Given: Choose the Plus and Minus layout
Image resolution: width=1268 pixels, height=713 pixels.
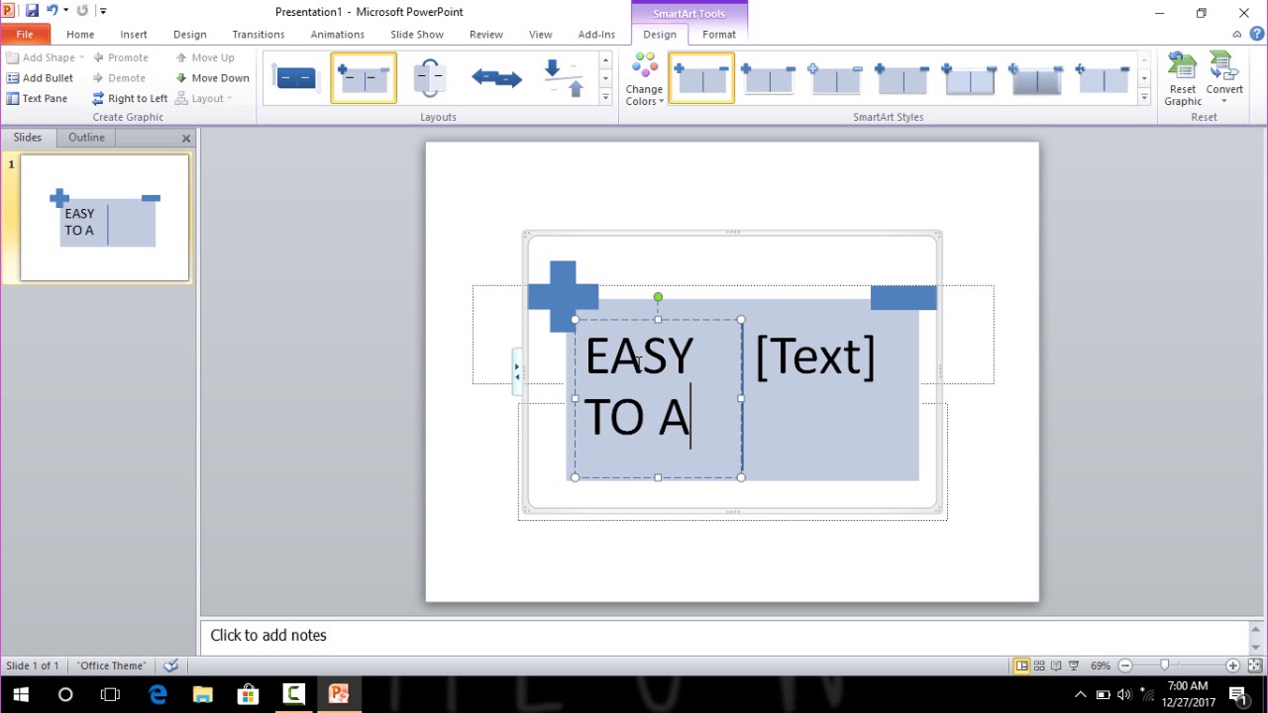Looking at the screenshot, I should (364, 77).
